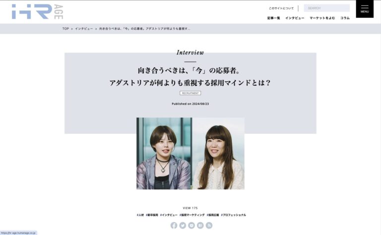Open the このサイトについて link
381x235 pixels.
pos(281,8)
